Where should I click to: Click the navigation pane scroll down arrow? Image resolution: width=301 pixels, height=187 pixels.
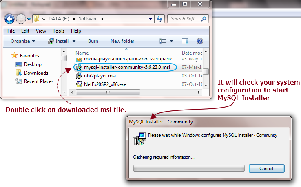click(x=64, y=92)
